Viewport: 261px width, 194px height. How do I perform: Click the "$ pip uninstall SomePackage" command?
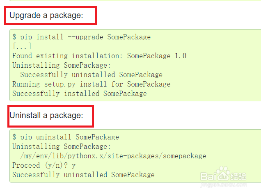[x=66, y=137]
